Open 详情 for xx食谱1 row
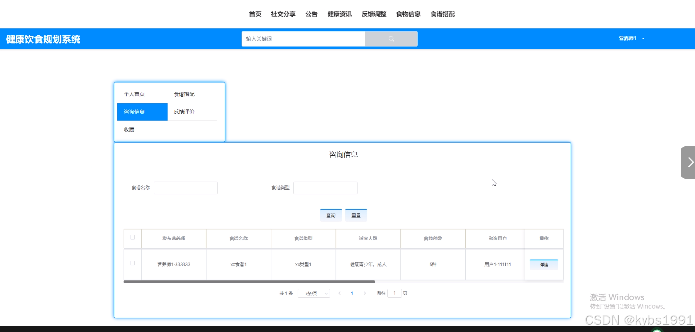Viewport: 695px width, 332px height. click(544, 265)
